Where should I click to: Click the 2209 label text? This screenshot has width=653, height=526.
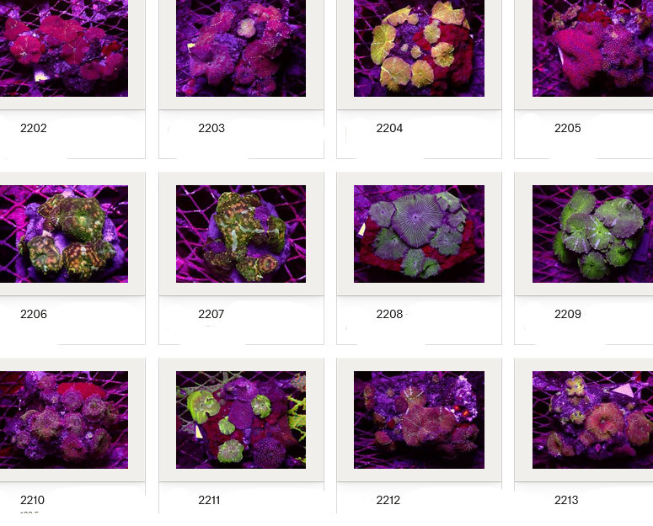(568, 315)
